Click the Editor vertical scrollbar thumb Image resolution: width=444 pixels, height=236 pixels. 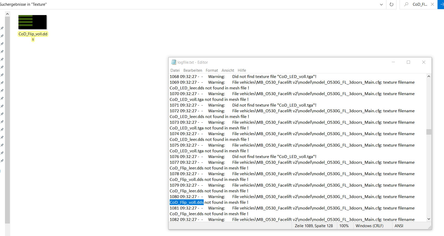[x=429, y=132]
